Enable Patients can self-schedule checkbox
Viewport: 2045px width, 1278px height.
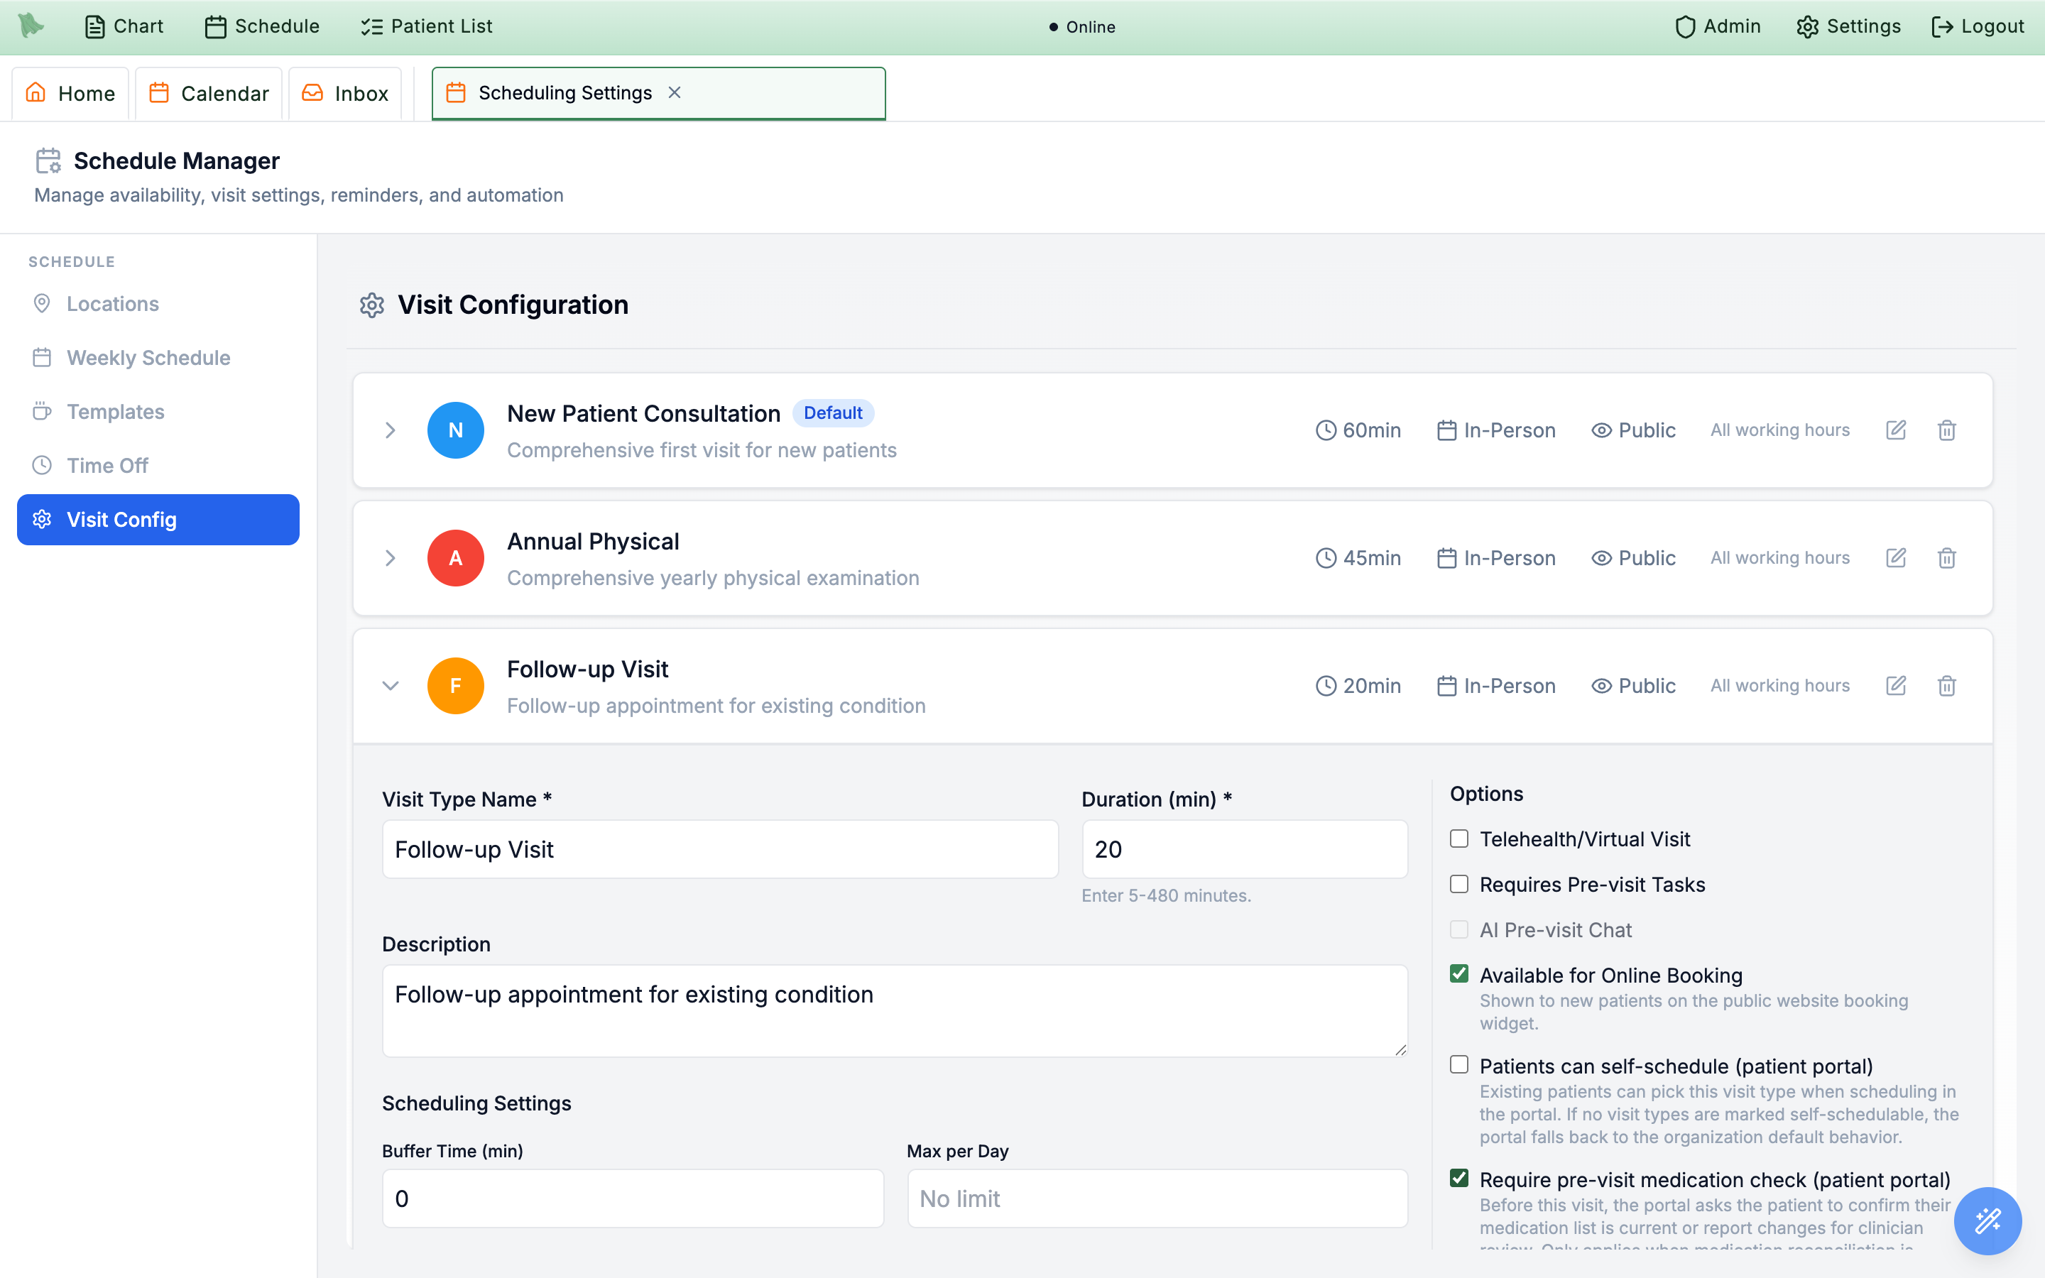pyautogui.click(x=1459, y=1065)
